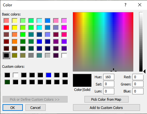Pick the dark green custom color swatch
The height and width of the screenshot is (114, 147).
click(7, 82)
